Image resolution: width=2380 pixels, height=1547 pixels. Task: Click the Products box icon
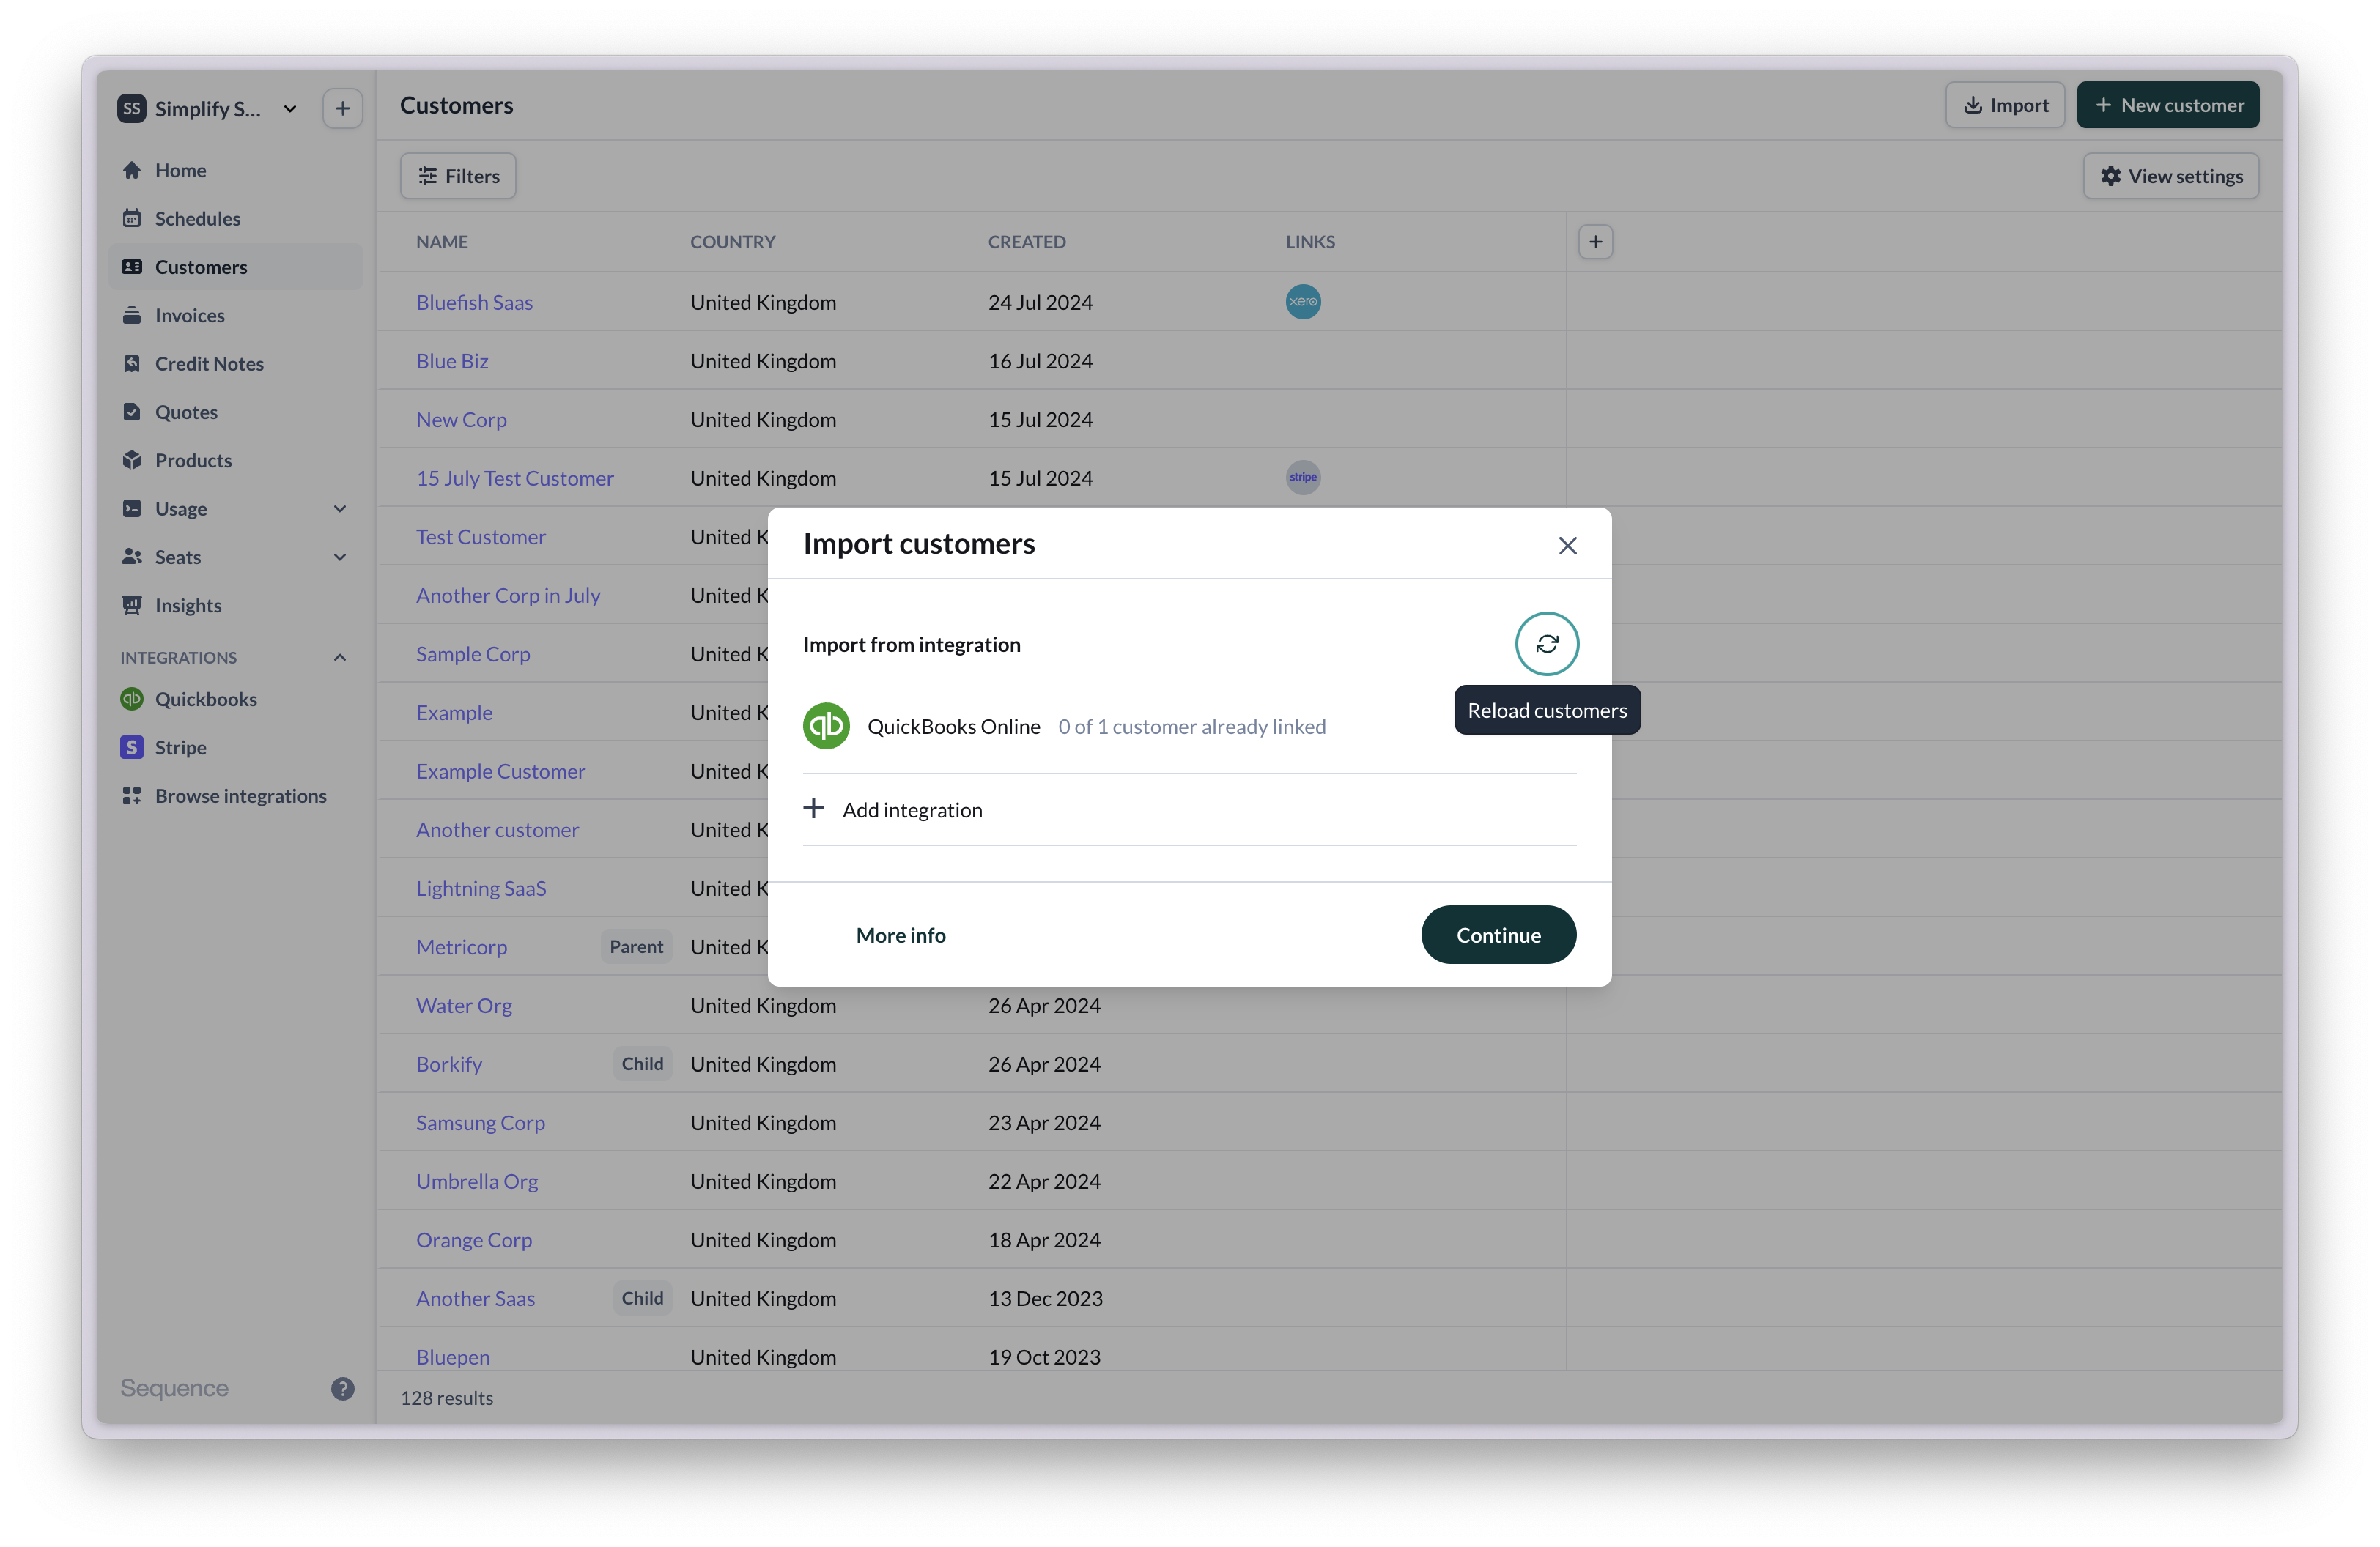click(x=132, y=460)
